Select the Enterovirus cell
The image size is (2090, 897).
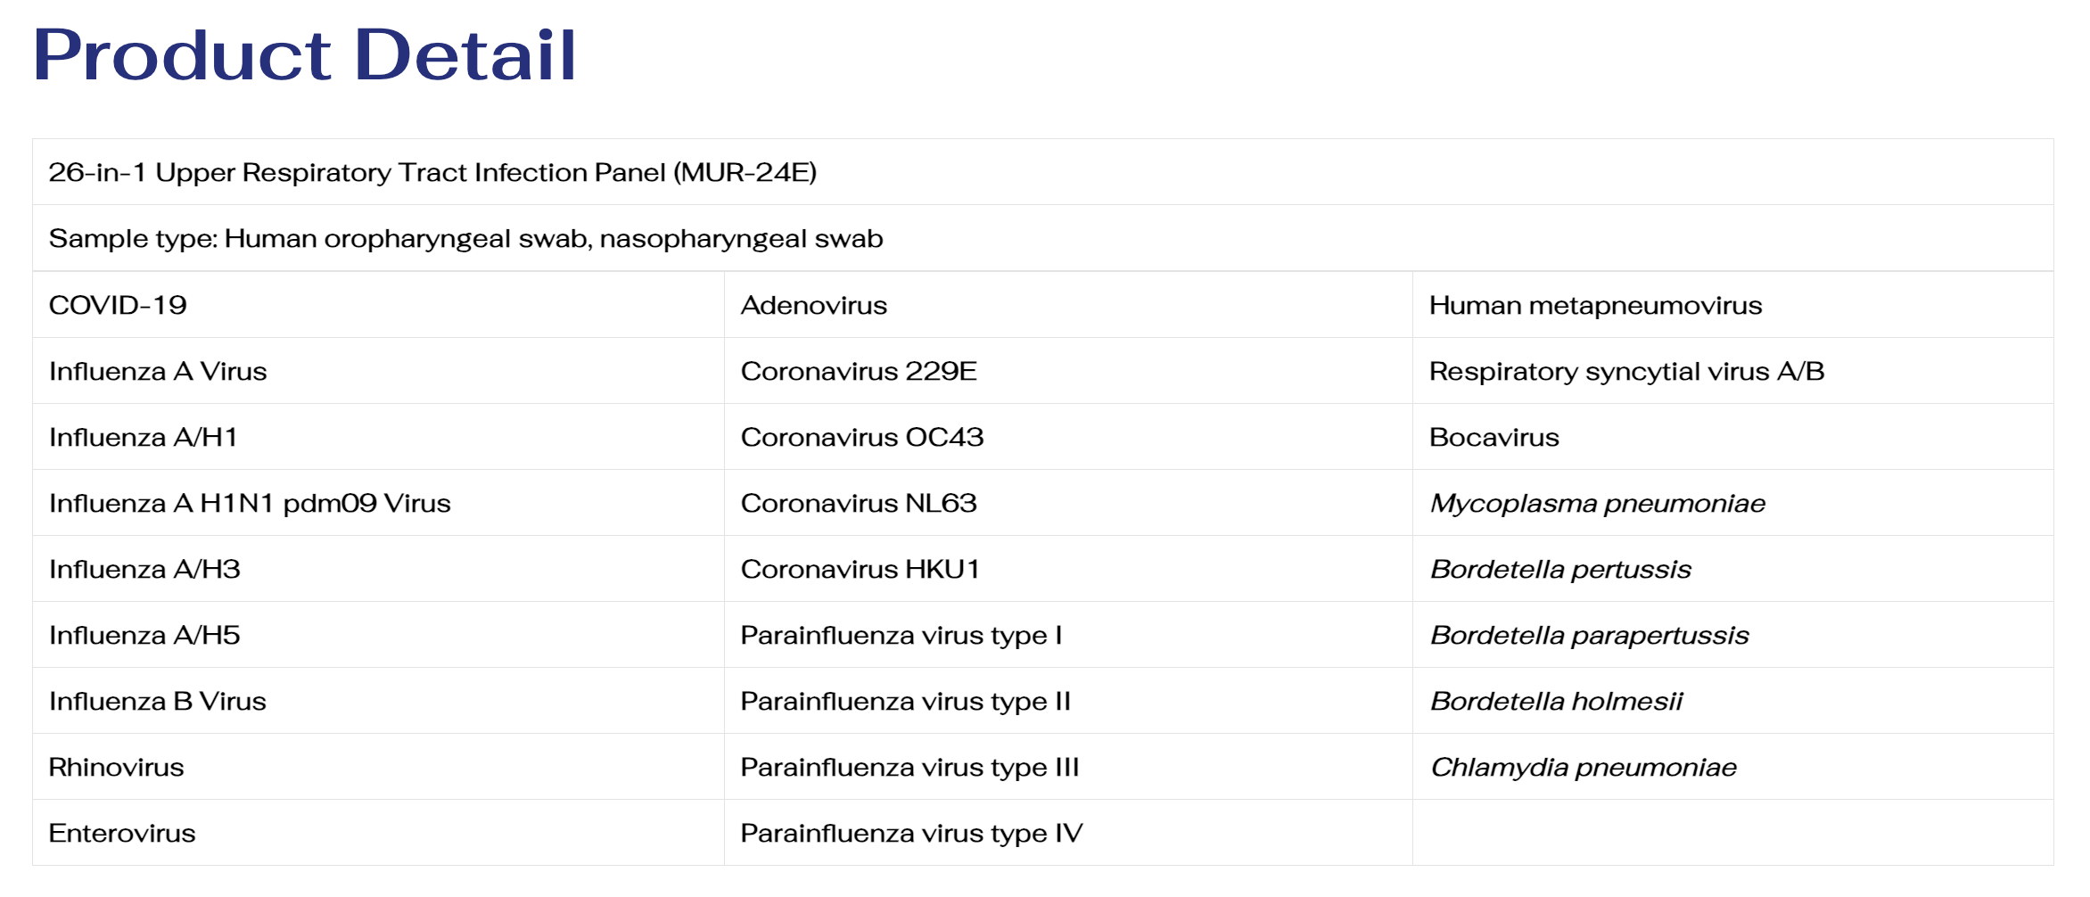coord(378,833)
